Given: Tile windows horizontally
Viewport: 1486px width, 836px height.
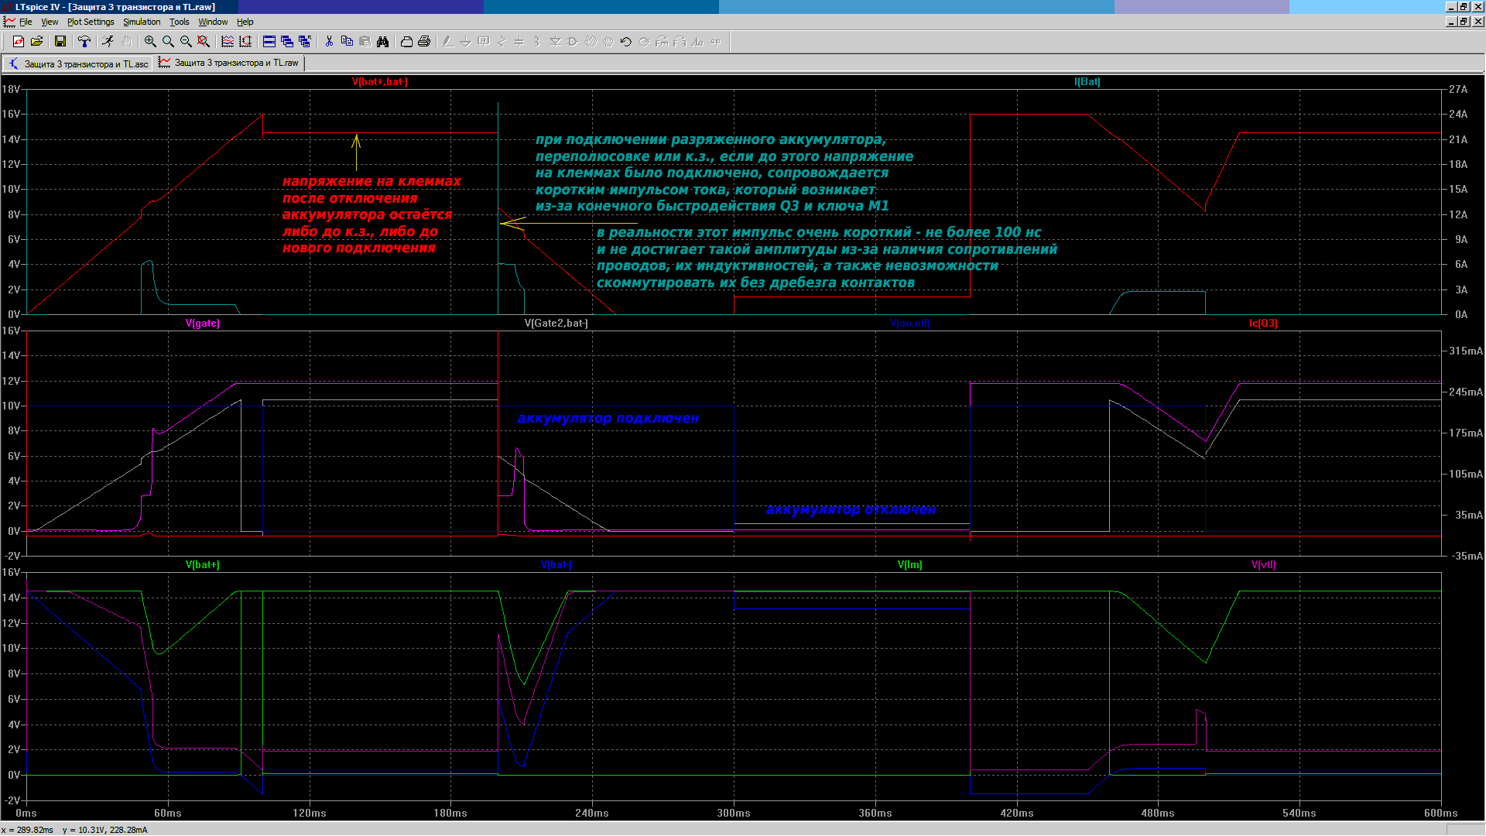Looking at the screenshot, I should pos(269,42).
